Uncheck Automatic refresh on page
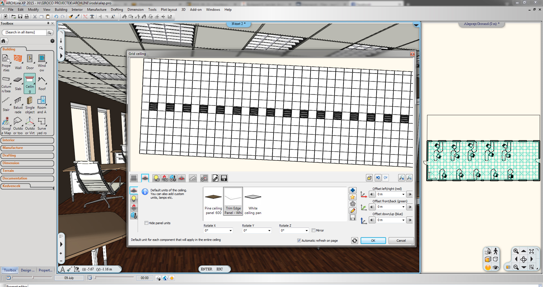543x287 pixels. [x=299, y=241]
